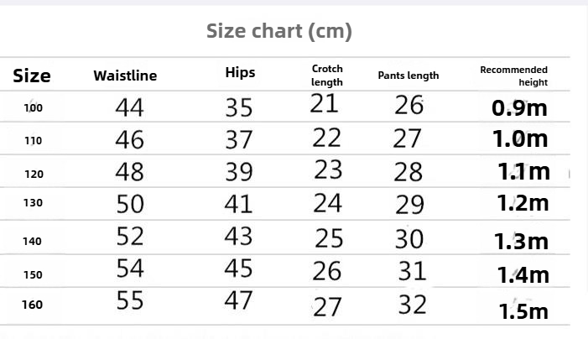
Task: Select the Size column header
Action: 32,76
